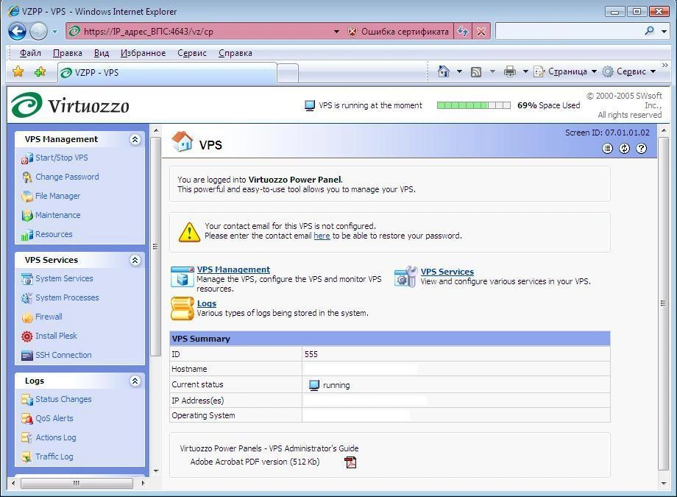The height and width of the screenshot is (497, 677).
Task: Click the list icon under Screen ID
Action: 608,149
